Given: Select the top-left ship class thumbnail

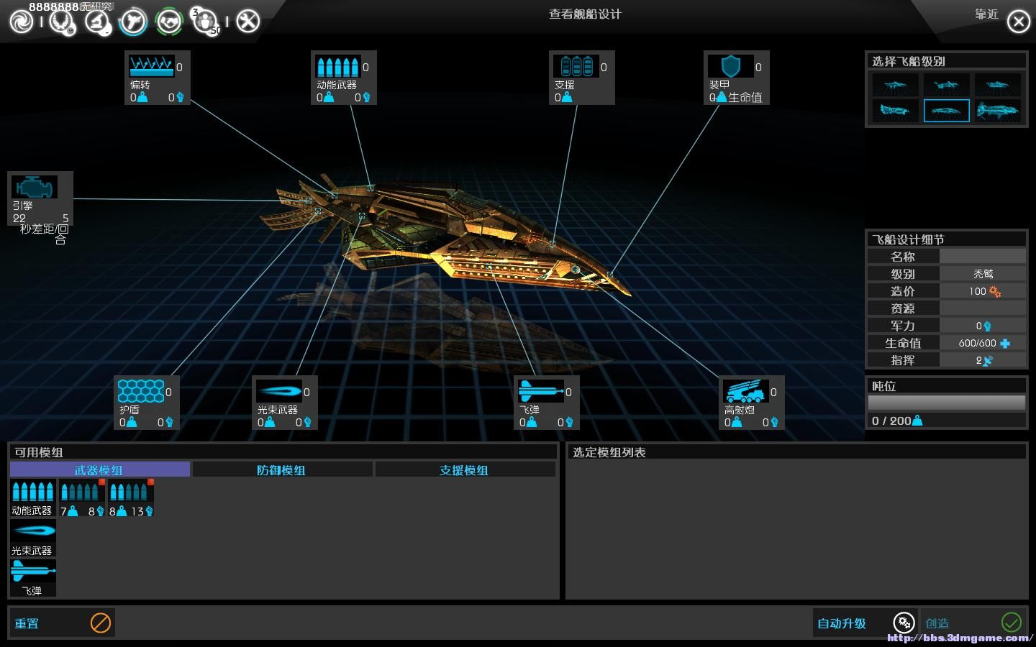Looking at the screenshot, I should [x=895, y=85].
